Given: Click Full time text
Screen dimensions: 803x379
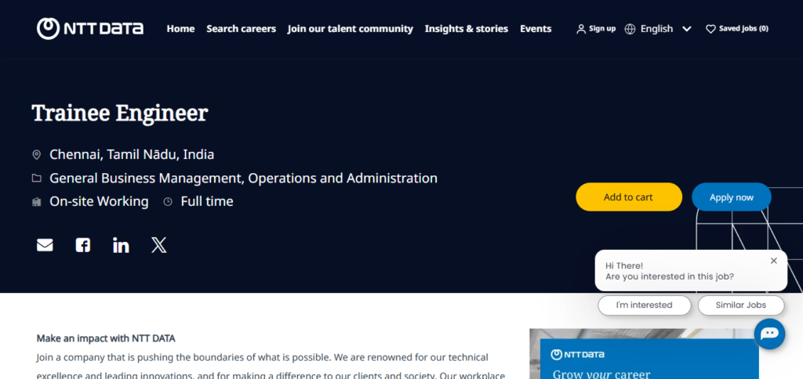Looking at the screenshot, I should [207, 201].
